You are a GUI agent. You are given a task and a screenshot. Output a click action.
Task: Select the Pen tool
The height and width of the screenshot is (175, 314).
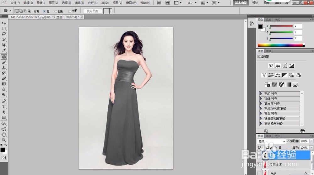(3, 101)
